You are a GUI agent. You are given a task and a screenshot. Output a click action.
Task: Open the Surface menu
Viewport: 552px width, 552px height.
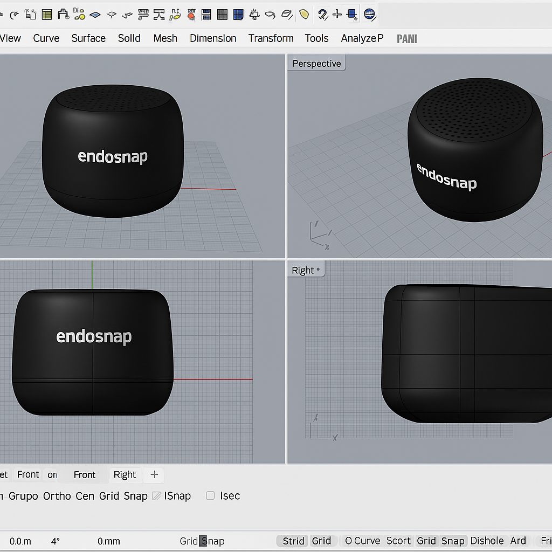[88, 38]
